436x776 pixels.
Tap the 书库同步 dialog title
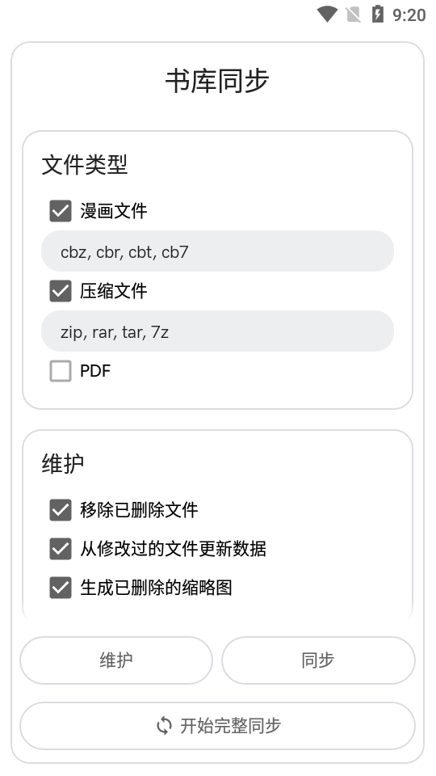click(x=217, y=81)
